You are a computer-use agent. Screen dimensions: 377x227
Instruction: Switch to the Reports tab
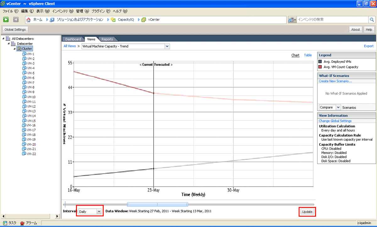[x=107, y=39]
